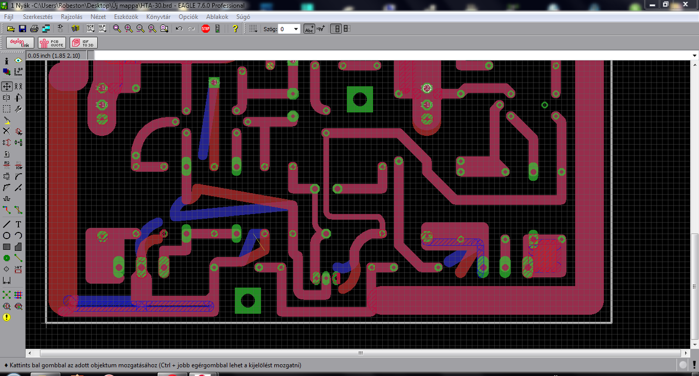The height and width of the screenshot is (376, 699).
Task: Open the Opciók menu
Action: tap(188, 17)
